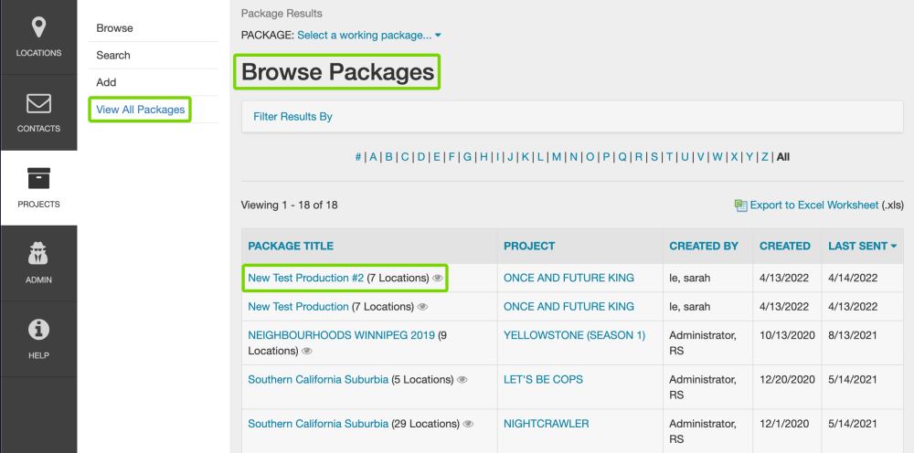Toggle eye icon beside NEIGHBOURHOODS WINNIPEG 2019
This screenshot has height=453, width=914.
pyautogui.click(x=306, y=351)
